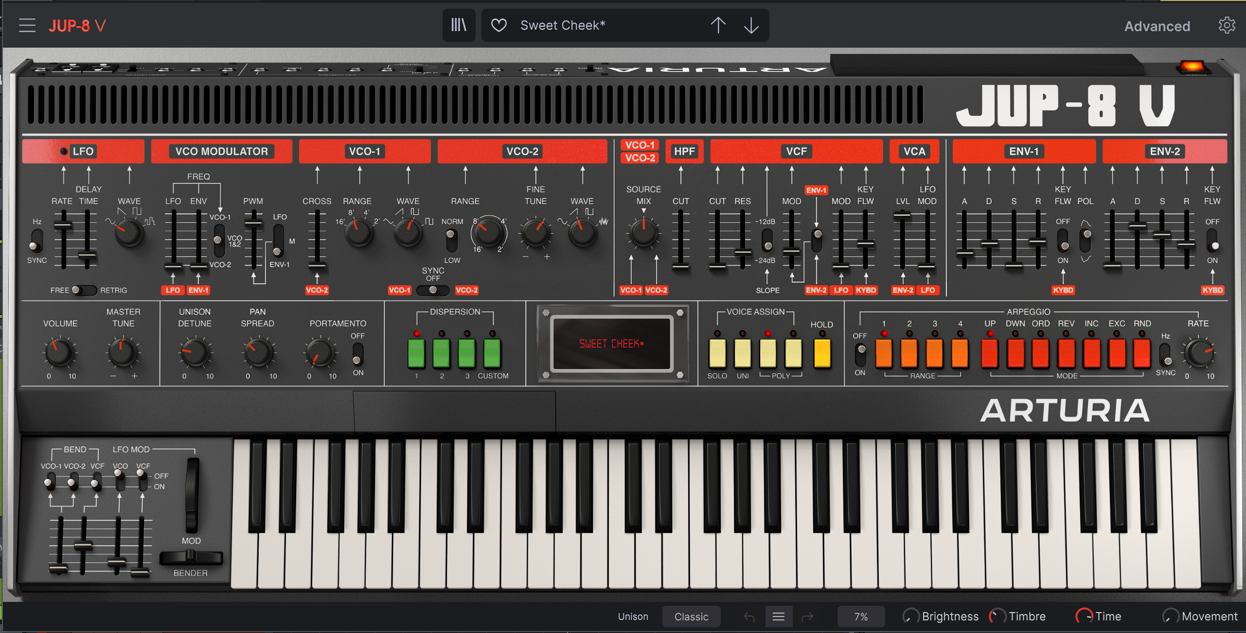1246x633 pixels.
Task: Load previous preset with up arrow
Action: (718, 25)
